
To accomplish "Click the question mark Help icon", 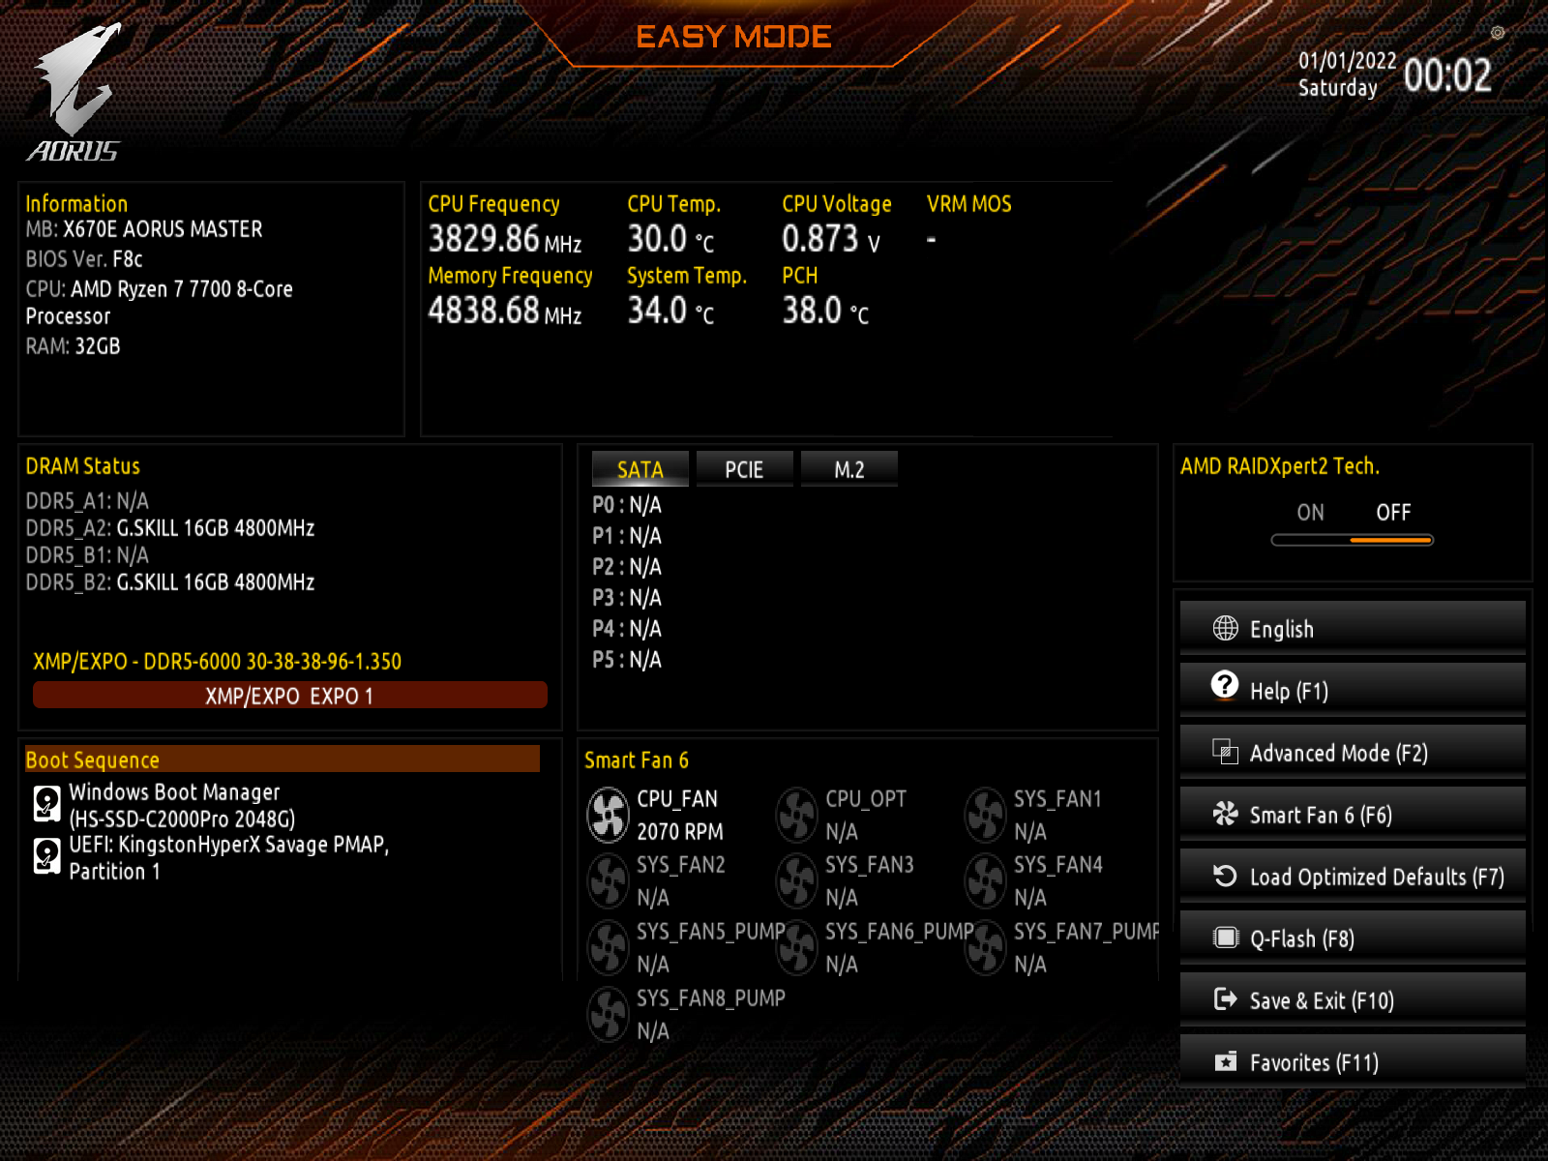I will point(1225,685).
